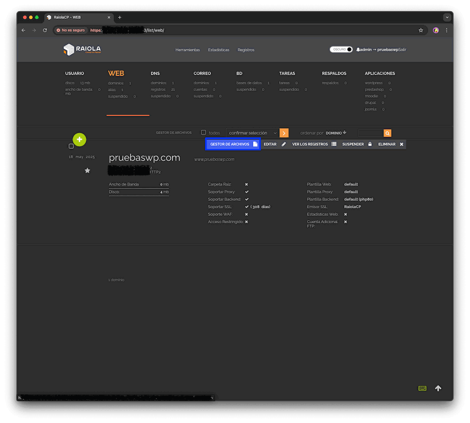Go back in browser history
Screen dimensions: 470x423
click(24, 30)
